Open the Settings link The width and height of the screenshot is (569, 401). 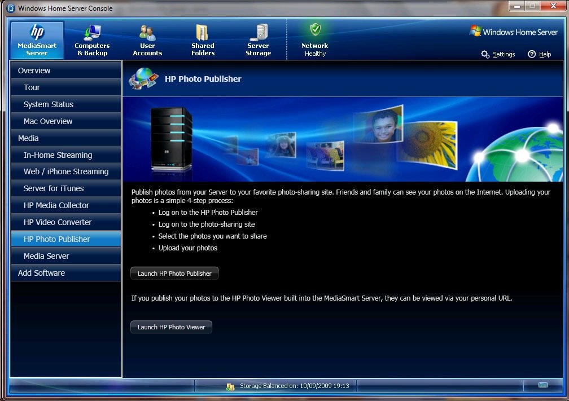[x=504, y=54]
